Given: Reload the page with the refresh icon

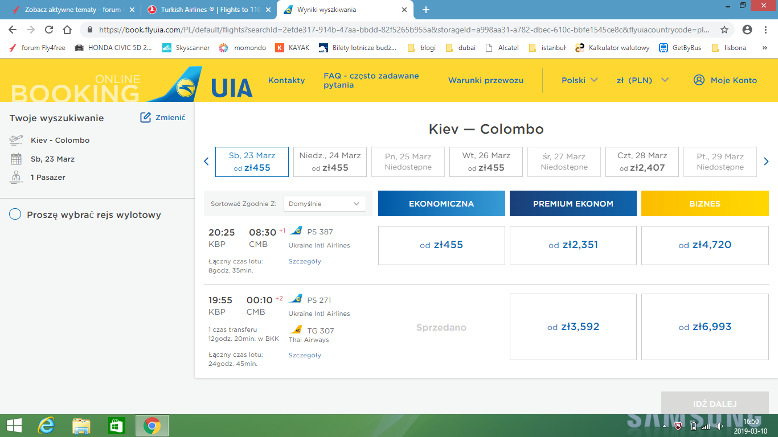Looking at the screenshot, I should pyautogui.click(x=49, y=30).
